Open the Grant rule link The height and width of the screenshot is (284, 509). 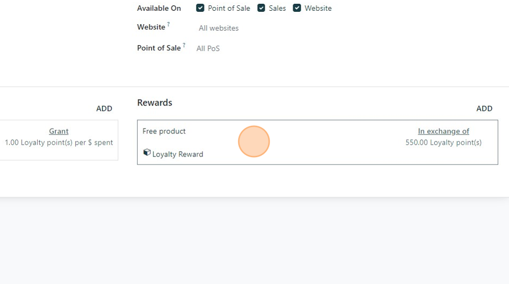click(59, 131)
